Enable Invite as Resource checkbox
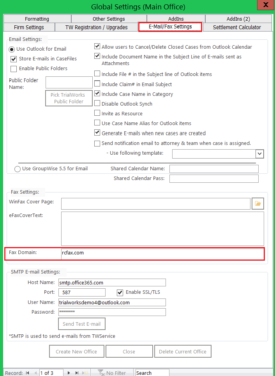The width and height of the screenshot is (275, 376). (97, 113)
